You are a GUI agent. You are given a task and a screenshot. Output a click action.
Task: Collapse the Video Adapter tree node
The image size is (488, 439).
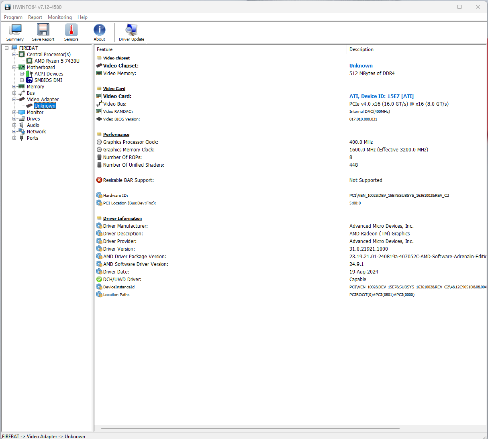coord(14,100)
